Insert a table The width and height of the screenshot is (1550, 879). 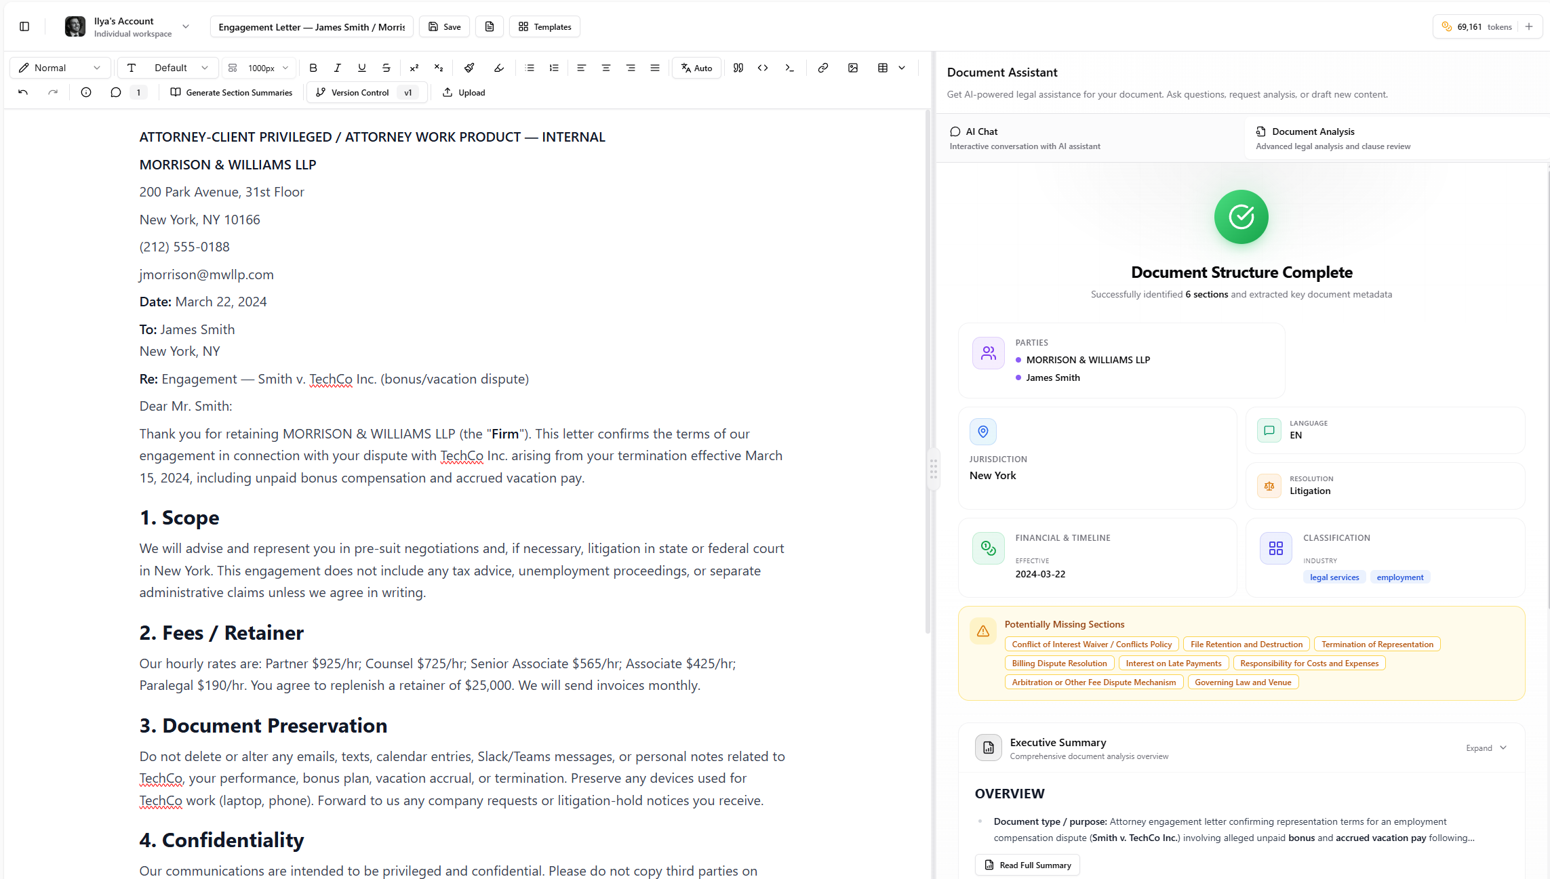[x=882, y=68]
